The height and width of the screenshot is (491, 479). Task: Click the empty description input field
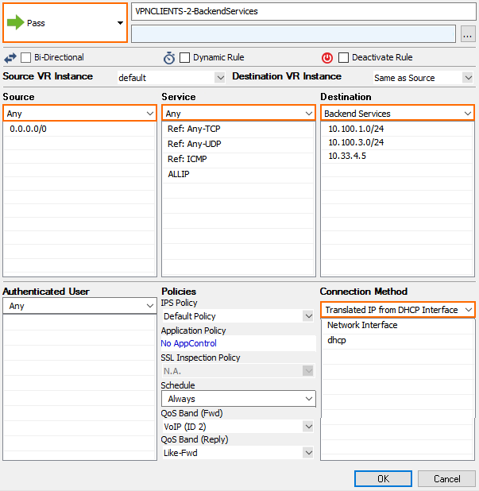point(293,34)
